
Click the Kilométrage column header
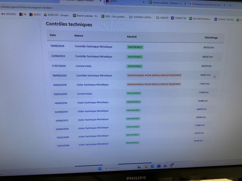tap(211, 38)
